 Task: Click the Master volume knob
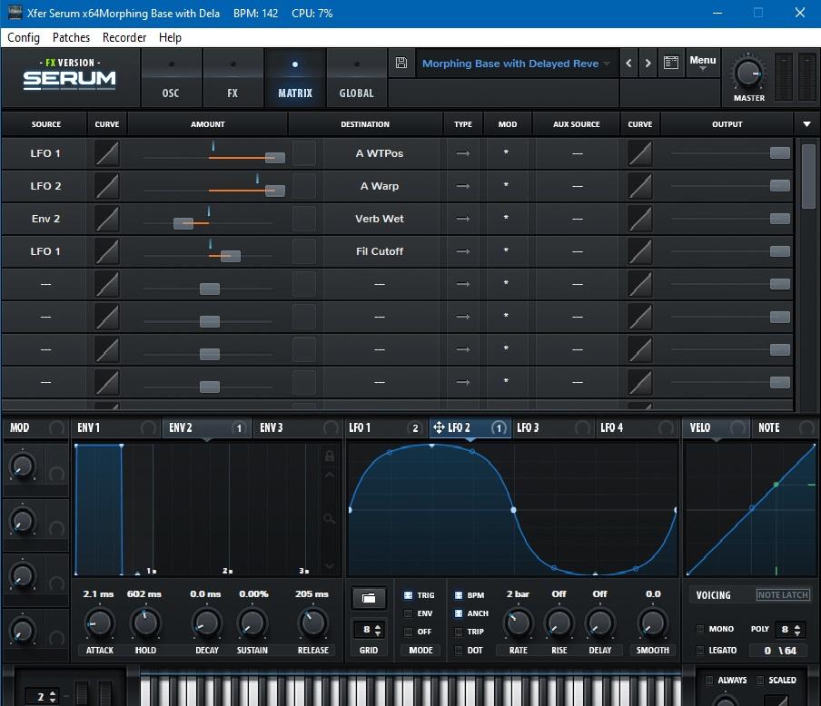[748, 74]
